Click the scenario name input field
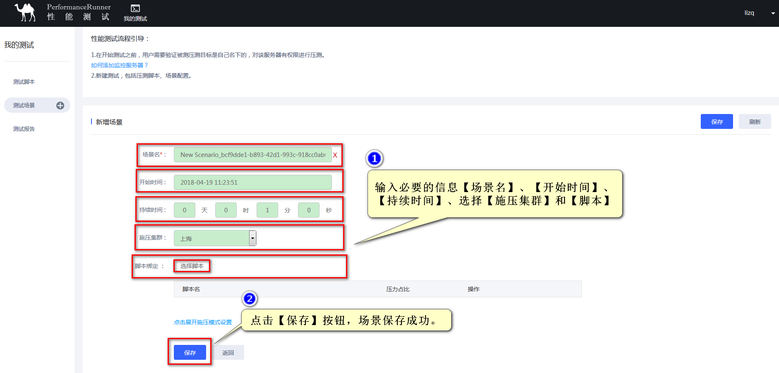 click(x=252, y=155)
